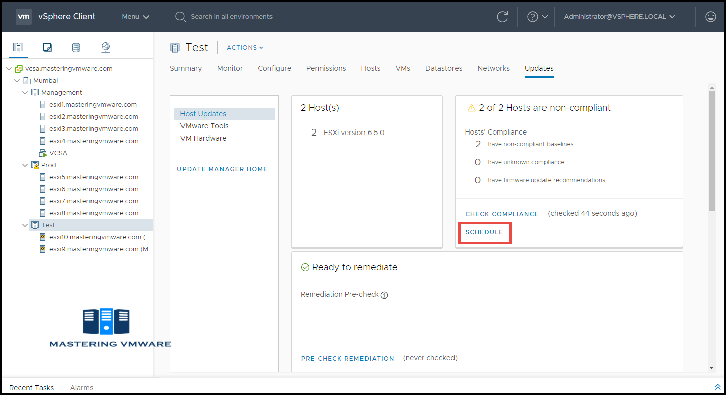
Task: Switch to the Permissions tab
Action: 326,68
